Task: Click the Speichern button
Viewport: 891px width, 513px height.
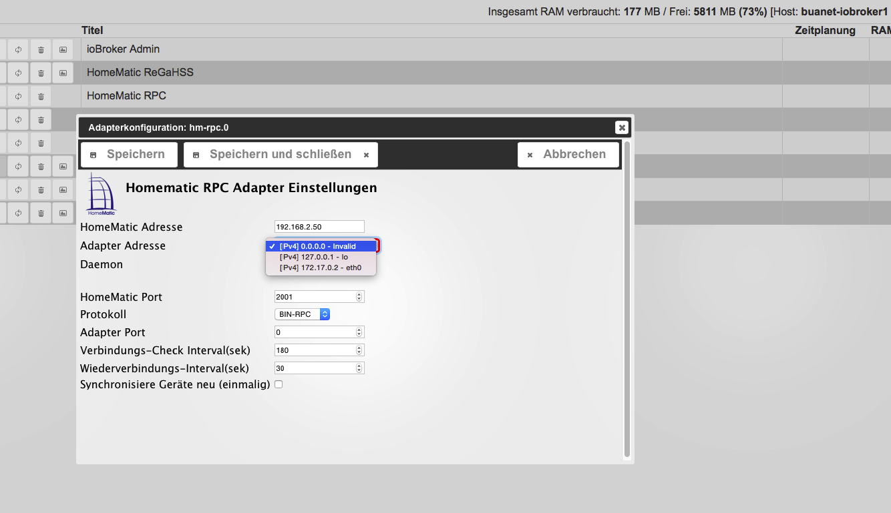Action: (129, 155)
